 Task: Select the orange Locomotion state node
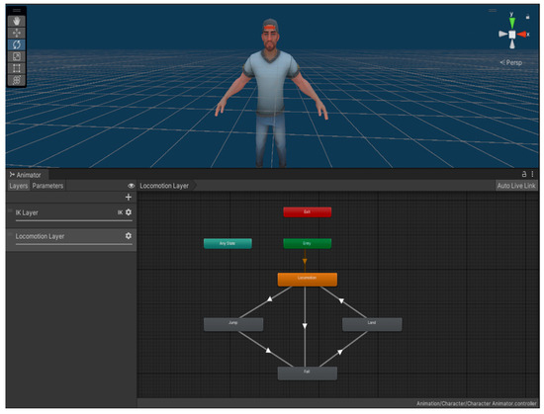click(307, 280)
